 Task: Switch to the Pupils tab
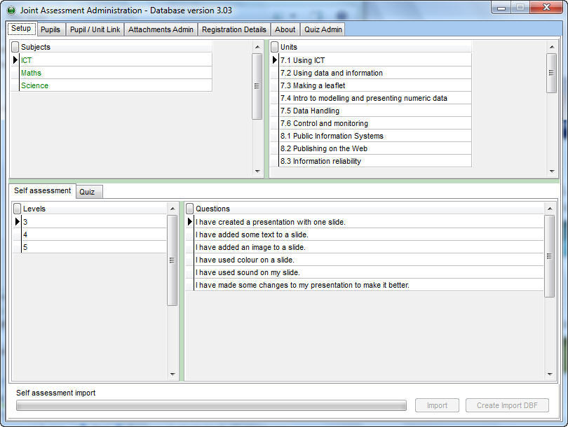coord(50,29)
